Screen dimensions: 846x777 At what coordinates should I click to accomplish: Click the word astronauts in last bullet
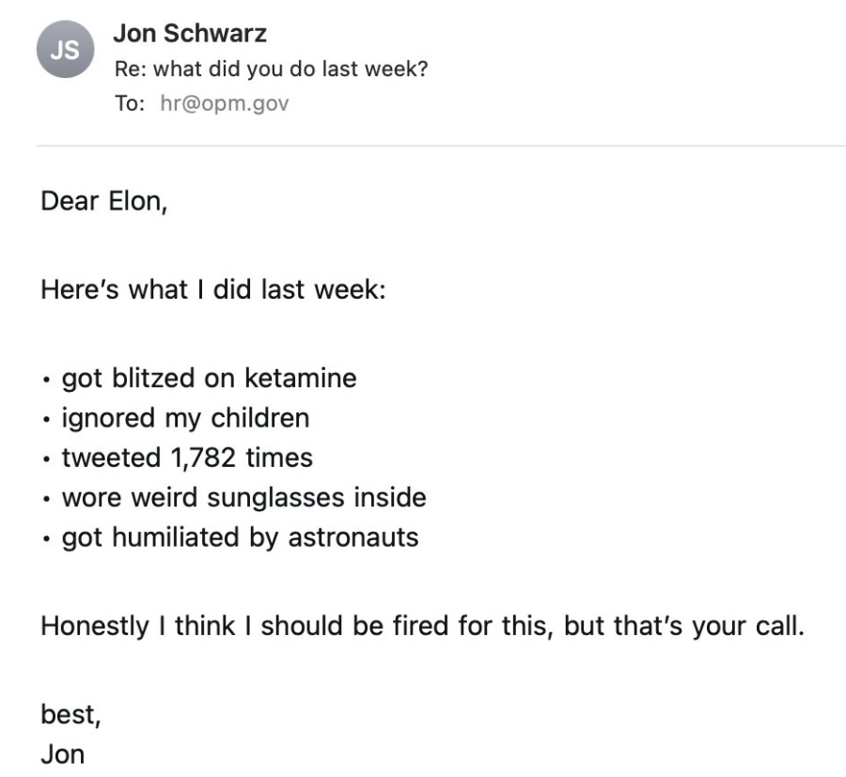pos(353,537)
